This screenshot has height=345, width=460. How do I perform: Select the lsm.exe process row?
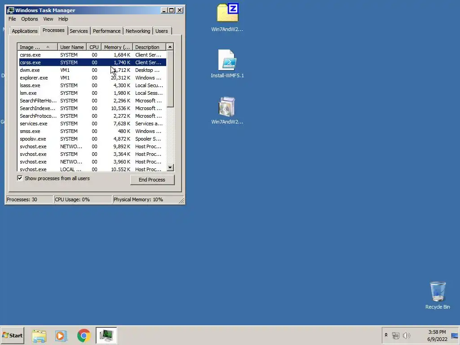click(92, 93)
